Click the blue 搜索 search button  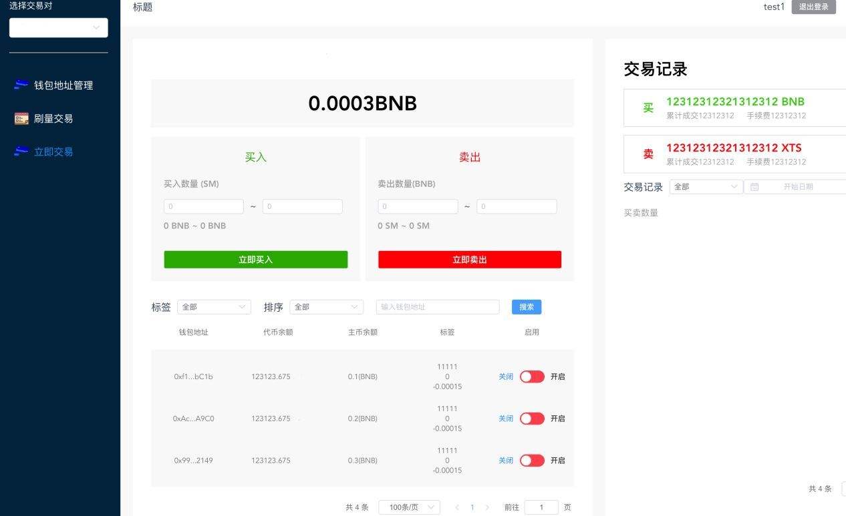pyautogui.click(x=526, y=306)
